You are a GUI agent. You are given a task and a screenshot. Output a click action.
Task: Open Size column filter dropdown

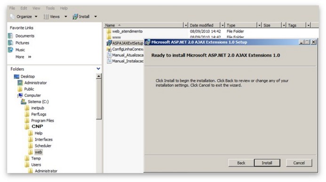tap(284, 25)
